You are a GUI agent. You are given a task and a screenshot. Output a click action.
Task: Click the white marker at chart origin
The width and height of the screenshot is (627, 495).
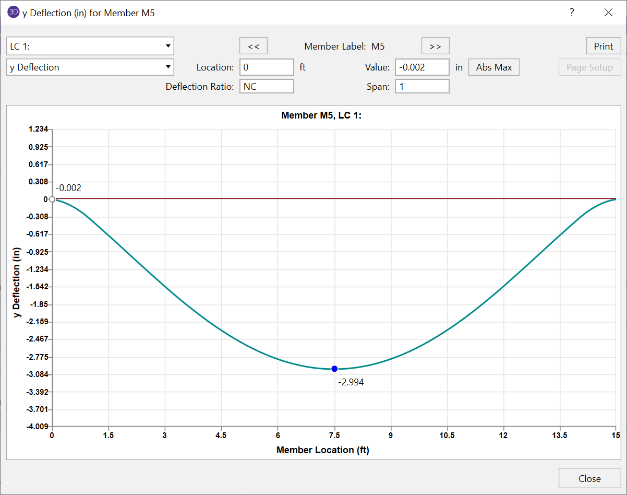tap(52, 199)
